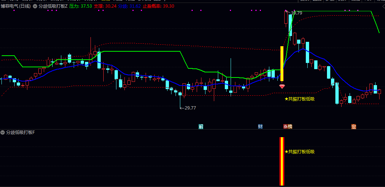Click the 定 marker icon on the time axis
The width and height of the screenshot is (385, 187).
click(354, 127)
